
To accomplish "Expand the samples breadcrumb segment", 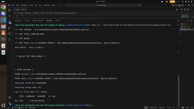I will coord(36,13).
